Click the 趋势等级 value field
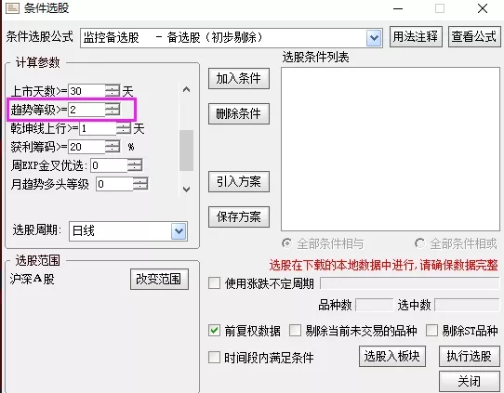This screenshot has width=504, height=393. point(86,110)
